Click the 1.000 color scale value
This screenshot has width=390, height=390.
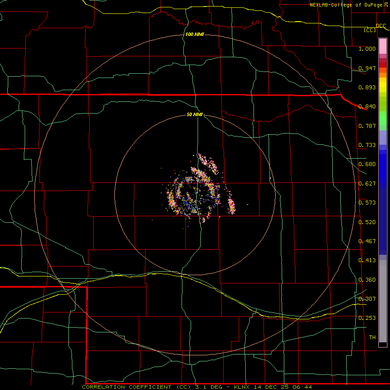coord(367,49)
